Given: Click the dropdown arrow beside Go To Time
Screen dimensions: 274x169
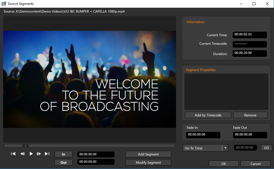Looking at the screenshot, I should [225, 148].
